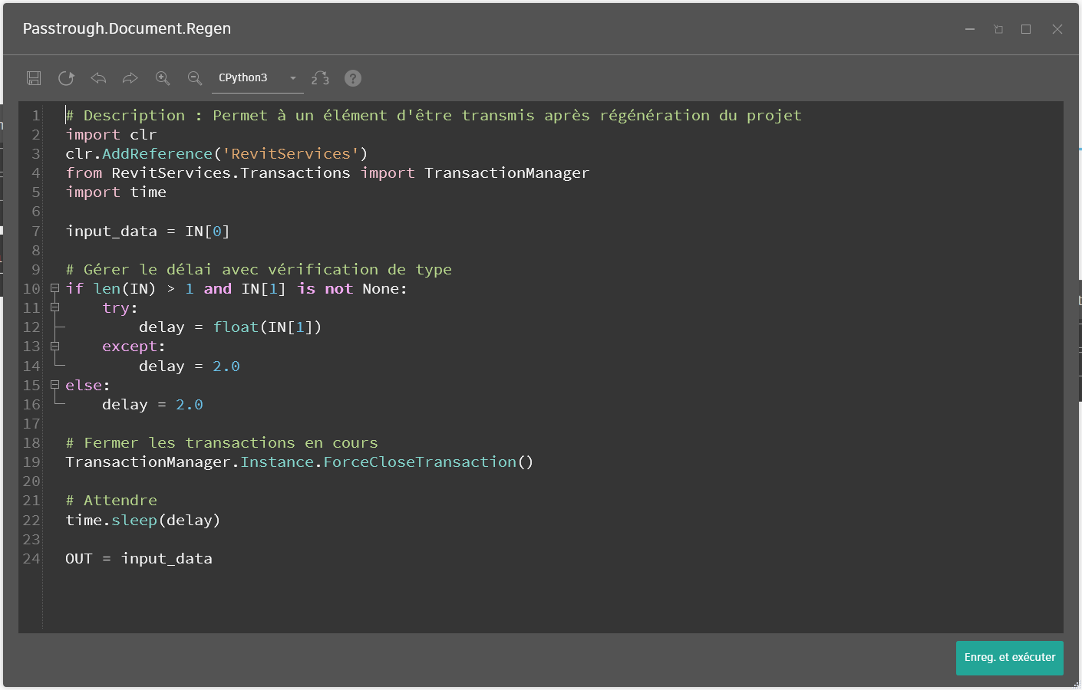Click on 'time.sleep(delay)' code line
Screen dimensions: 1082x690
[x=143, y=521]
